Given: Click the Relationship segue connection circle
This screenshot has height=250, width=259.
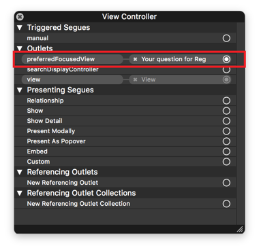Looking at the screenshot, I should tap(226, 101).
